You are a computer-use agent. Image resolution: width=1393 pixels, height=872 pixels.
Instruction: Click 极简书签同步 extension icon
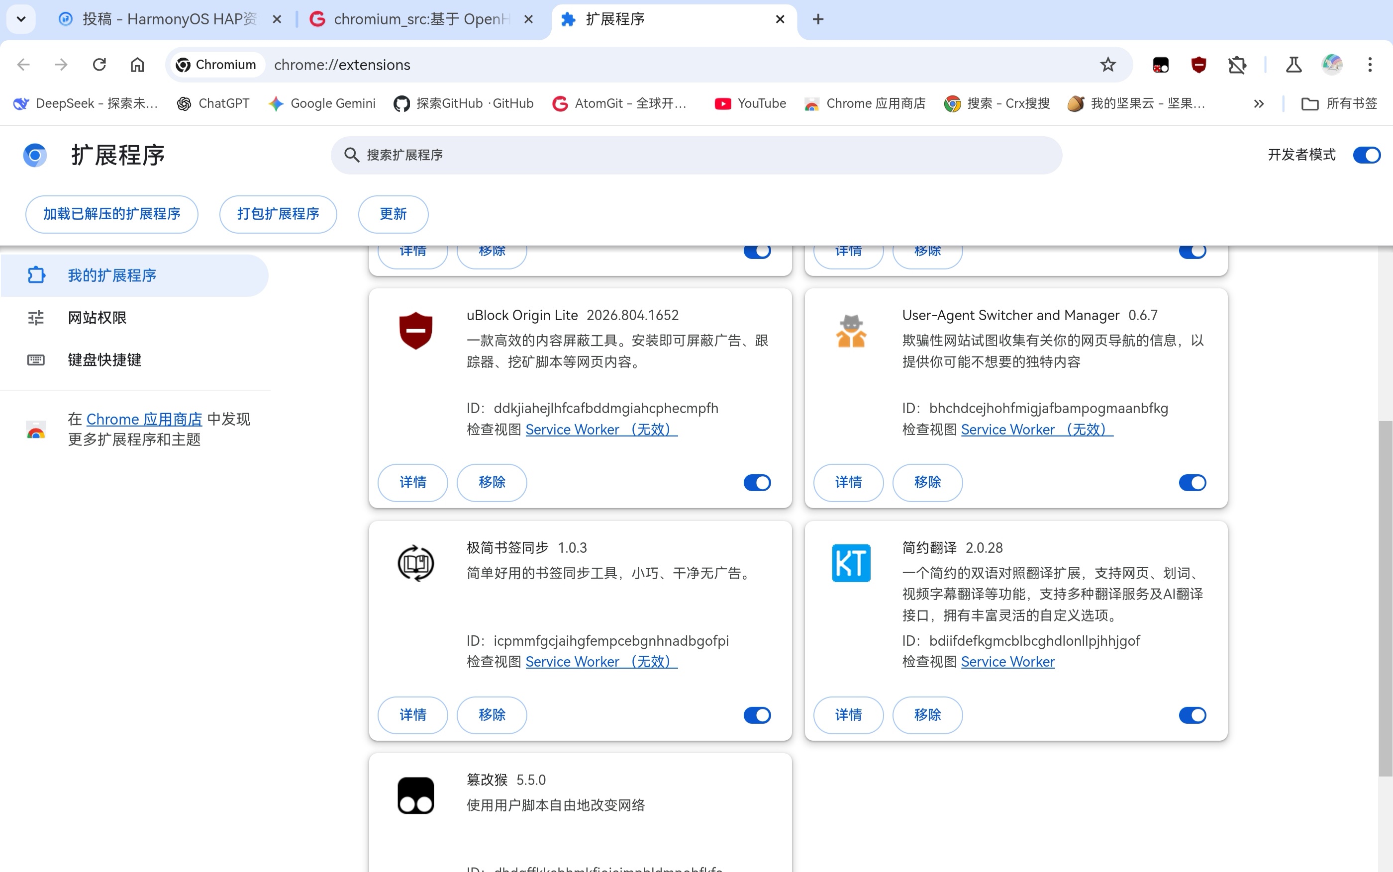415,563
